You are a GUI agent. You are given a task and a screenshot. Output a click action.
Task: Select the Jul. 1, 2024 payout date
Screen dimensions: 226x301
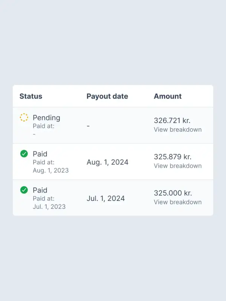click(x=105, y=198)
